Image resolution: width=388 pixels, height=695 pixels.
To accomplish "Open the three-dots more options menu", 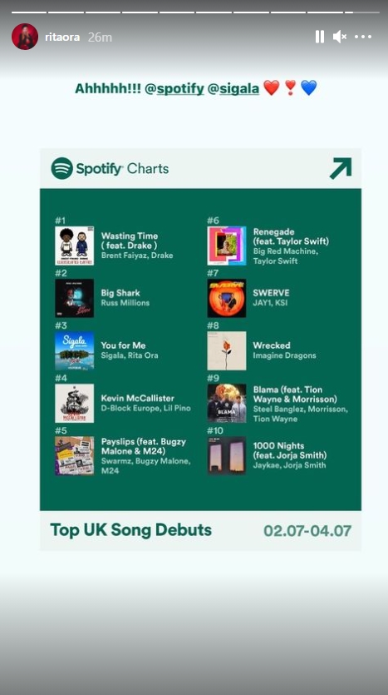I will click(363, 37).
